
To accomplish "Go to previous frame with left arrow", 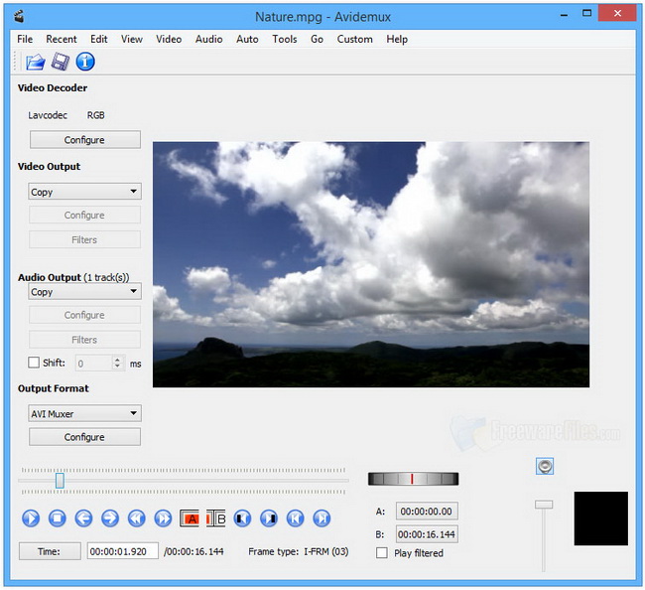I will pyautogui.click(x=83, y=517).
